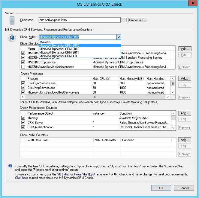Toggle the Microsoft.Crm.Sandbox.HostService.exe checkbox
The image size is (199, 198).
(23, 92)
